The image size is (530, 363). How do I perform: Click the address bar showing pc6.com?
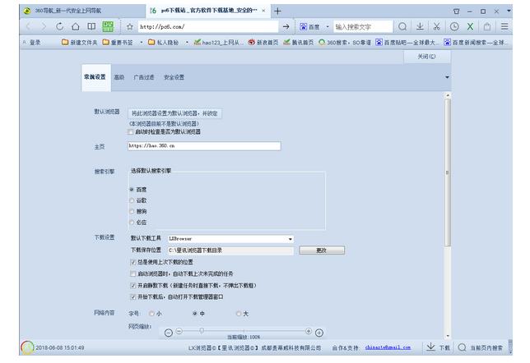(208, 26)
